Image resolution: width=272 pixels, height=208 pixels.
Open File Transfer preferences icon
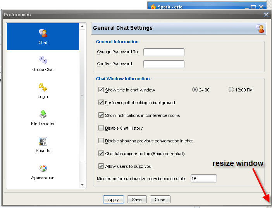(43, 115)
